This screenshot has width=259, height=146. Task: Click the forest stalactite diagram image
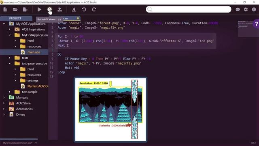coord(110,109)
